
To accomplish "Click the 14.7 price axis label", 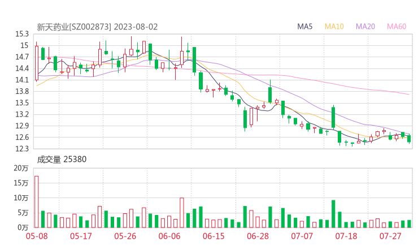I will tap(22, 57).
